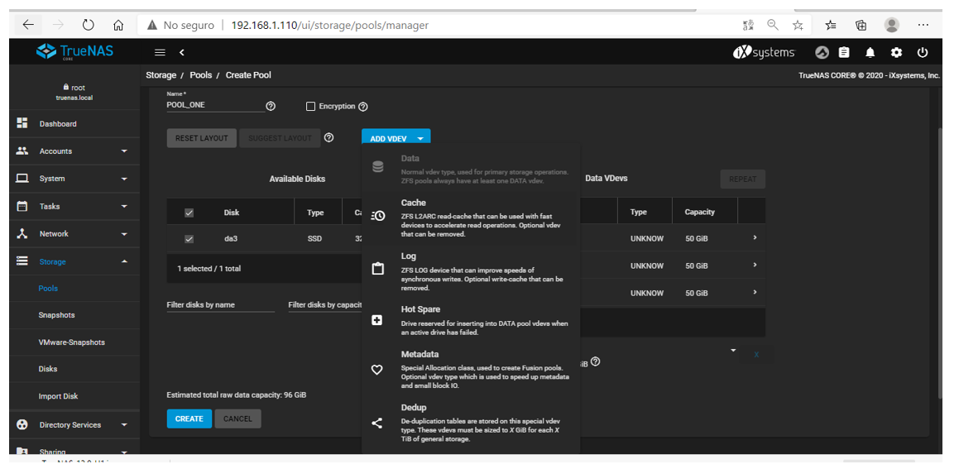959x469 pixels.
Task: Open help for the pool Name field
Action: [x=271, y=107]
